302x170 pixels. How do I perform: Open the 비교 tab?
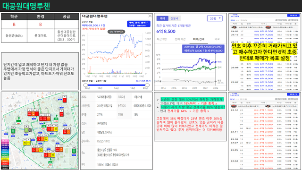(217, 39)
